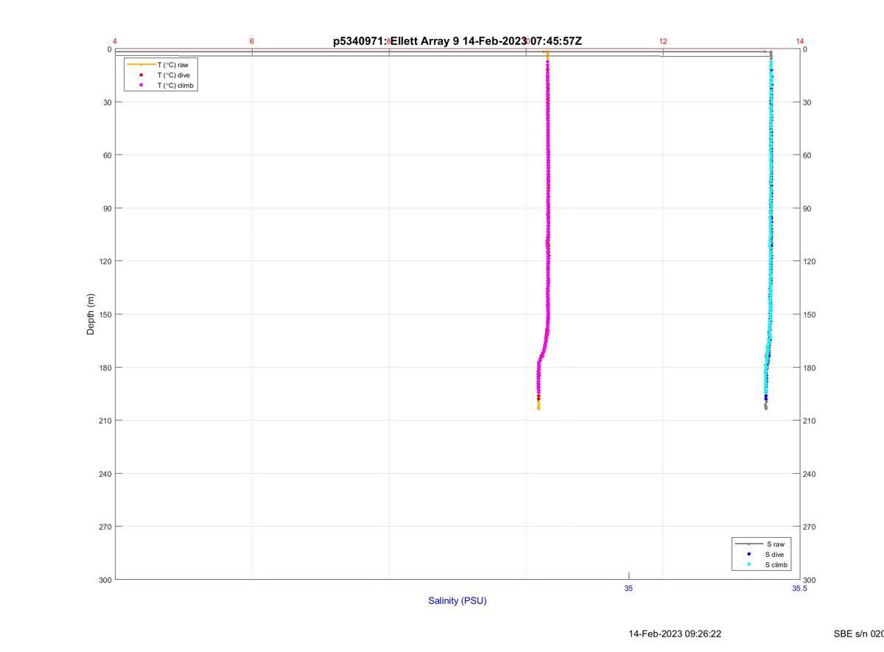The image size is (884, 652).
Task: Click the 60 tick on left depth axis
Action: tap(108, 155)
